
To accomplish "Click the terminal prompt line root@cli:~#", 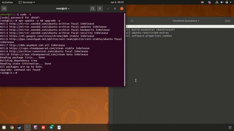I will coord(9,73).
